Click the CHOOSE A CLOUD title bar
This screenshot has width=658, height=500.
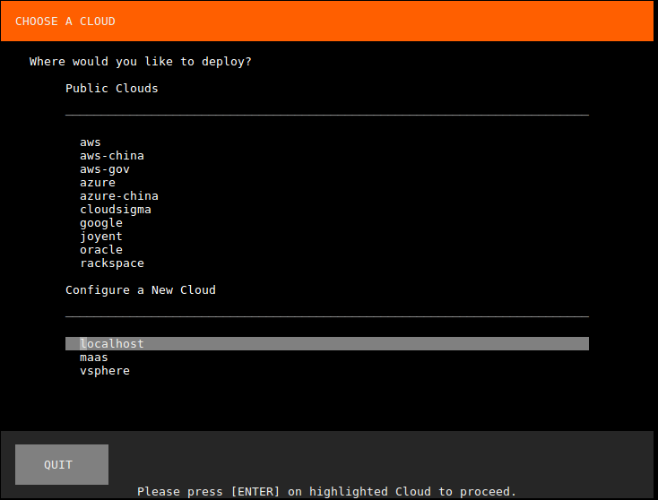tap(328, 22)
